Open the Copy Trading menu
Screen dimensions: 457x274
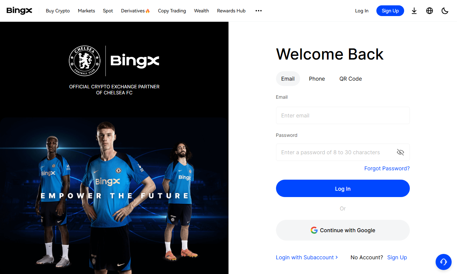coord(172,11)
